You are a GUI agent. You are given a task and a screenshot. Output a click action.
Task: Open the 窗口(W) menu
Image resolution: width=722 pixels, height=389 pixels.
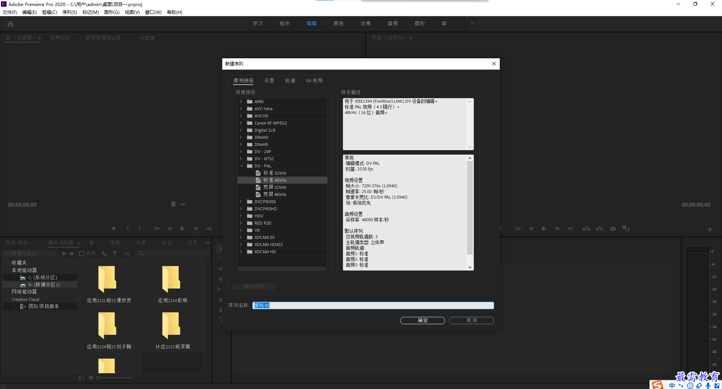coord(153,12)
